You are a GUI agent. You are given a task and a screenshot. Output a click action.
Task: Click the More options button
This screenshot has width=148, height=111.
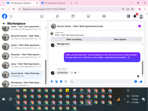click(120, 39)
